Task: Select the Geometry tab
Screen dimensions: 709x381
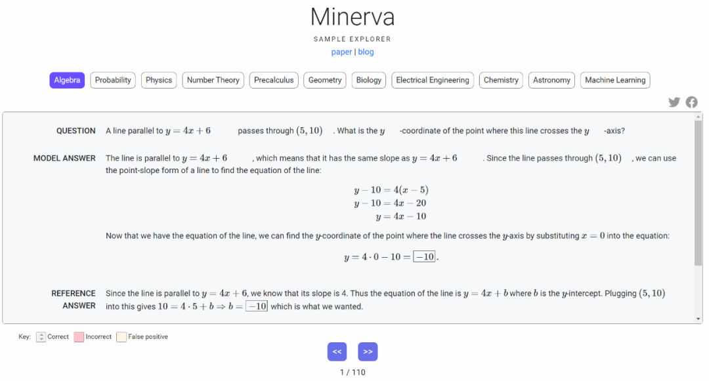Action: [x=325, y=80]
